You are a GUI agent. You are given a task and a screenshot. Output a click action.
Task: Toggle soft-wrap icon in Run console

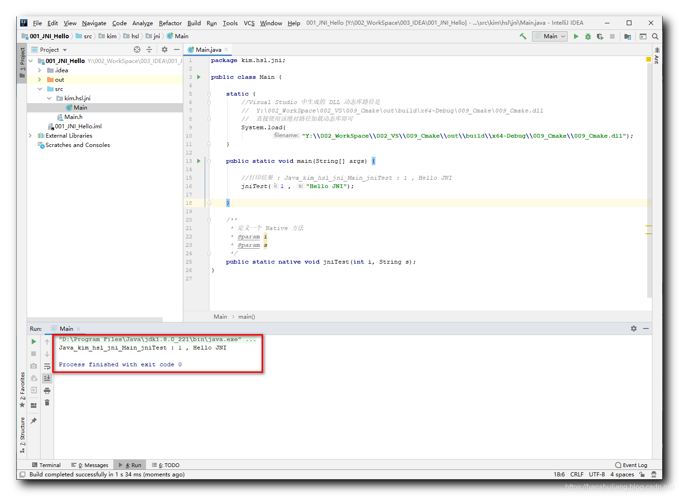coord(47,366)
